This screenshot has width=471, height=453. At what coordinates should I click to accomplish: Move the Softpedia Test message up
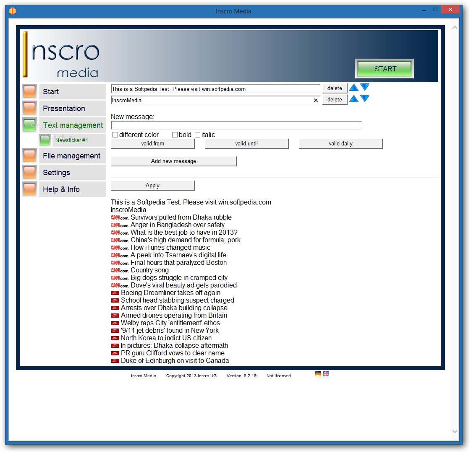click(354, 88)
